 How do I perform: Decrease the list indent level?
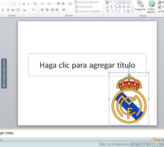coord(58,4)
